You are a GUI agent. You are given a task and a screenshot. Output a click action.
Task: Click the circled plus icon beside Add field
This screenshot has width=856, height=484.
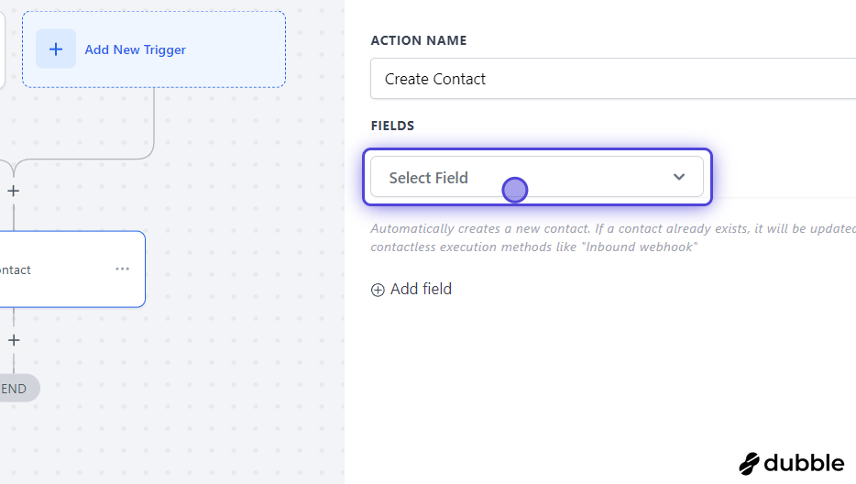[378, 290]
